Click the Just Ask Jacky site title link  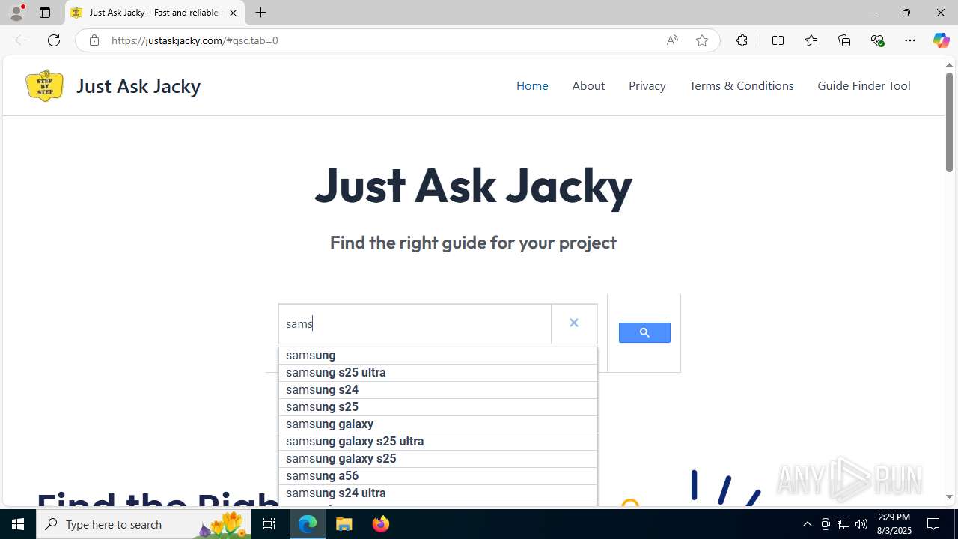pyautogui.click(x=138, y=85)
